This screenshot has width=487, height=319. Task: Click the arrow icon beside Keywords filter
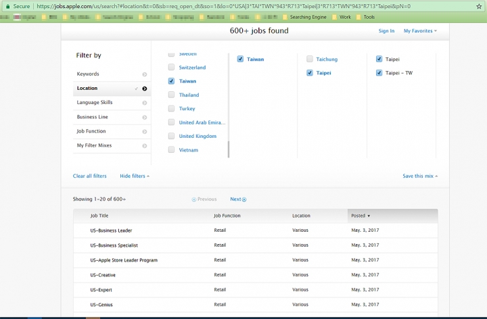tap(145, 74)
